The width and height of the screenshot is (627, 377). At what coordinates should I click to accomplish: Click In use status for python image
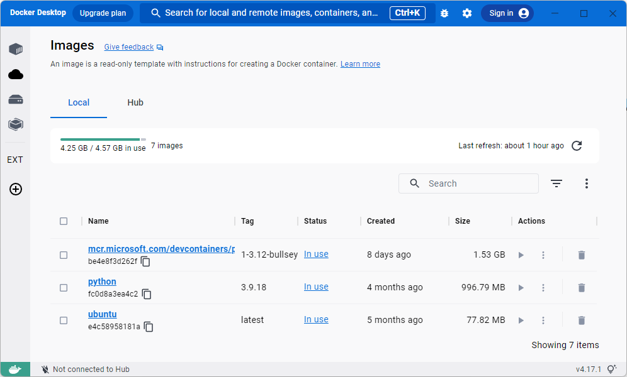[x=316, y=287]
